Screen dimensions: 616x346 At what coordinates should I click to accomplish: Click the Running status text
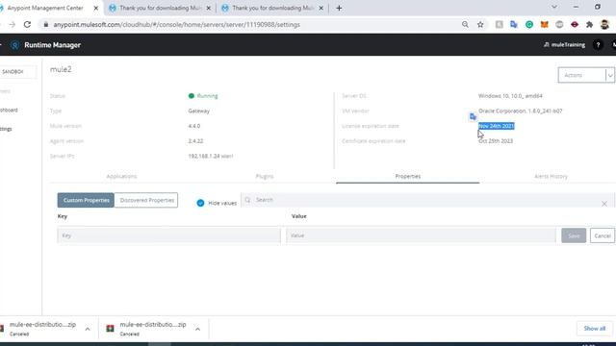(207, 96)
